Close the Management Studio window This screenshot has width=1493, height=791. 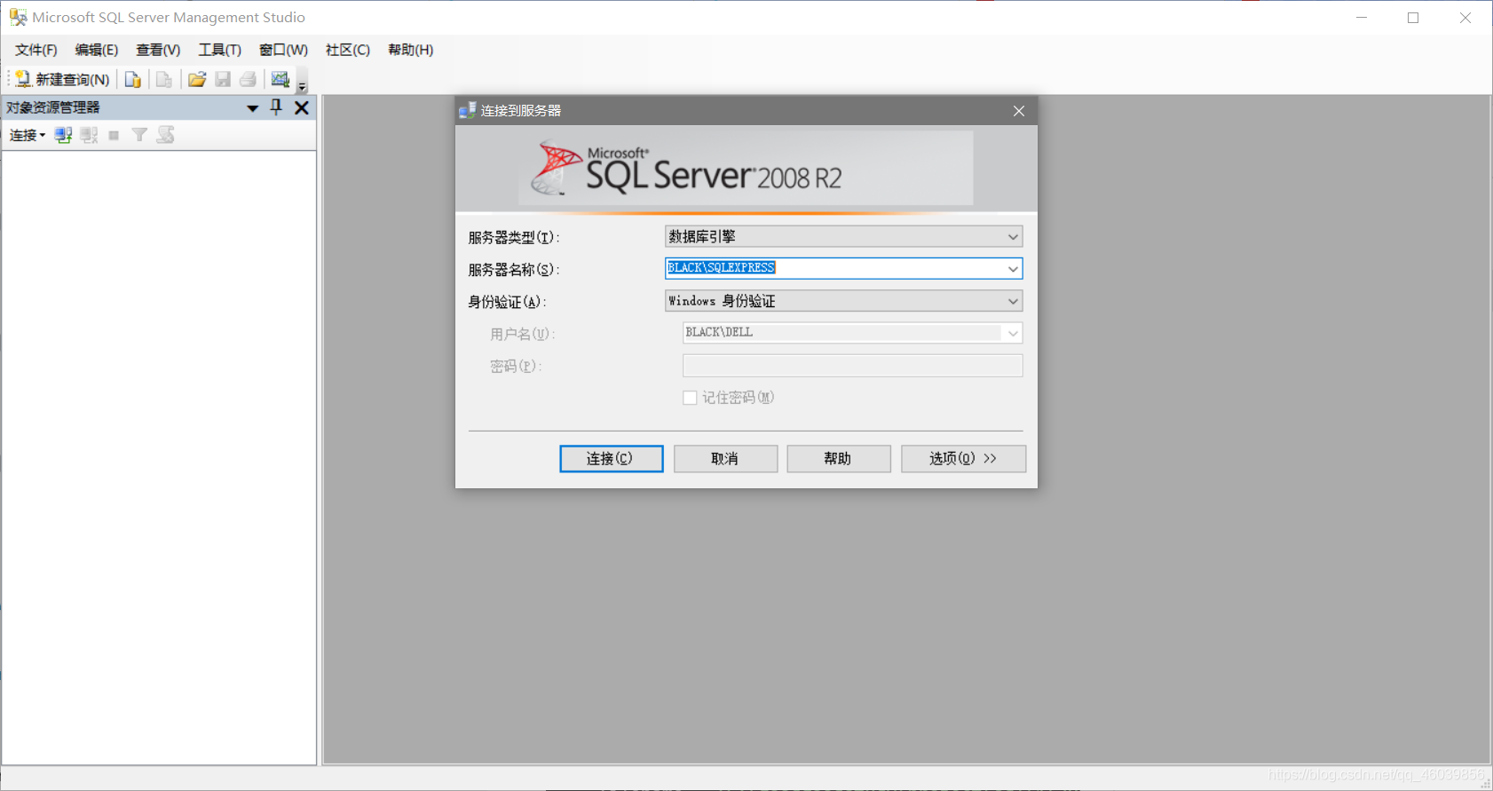coord(1465,18)
